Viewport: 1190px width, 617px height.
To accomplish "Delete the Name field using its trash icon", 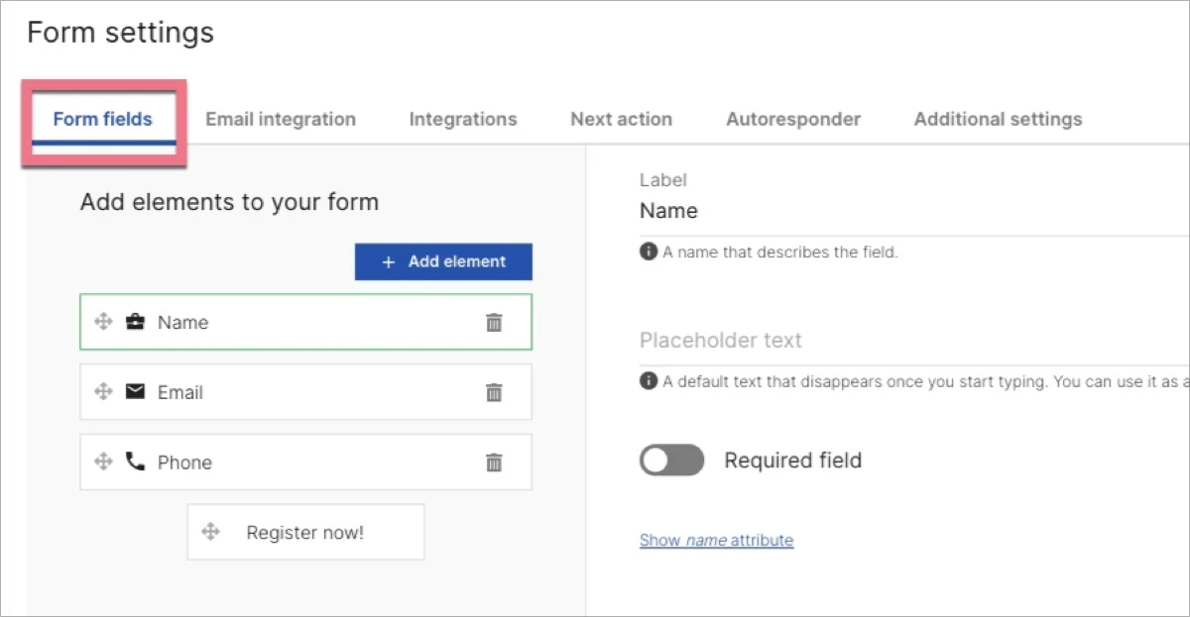I will click(494, 322).
